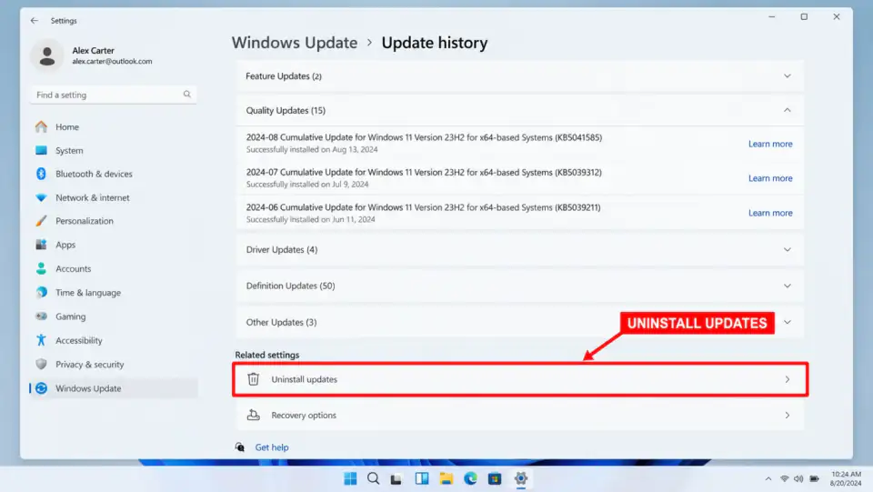This screenshot has height=492, width=873.
Task: Click the 2024-08 Cumulative Update title text
Action: pos(425,137)
